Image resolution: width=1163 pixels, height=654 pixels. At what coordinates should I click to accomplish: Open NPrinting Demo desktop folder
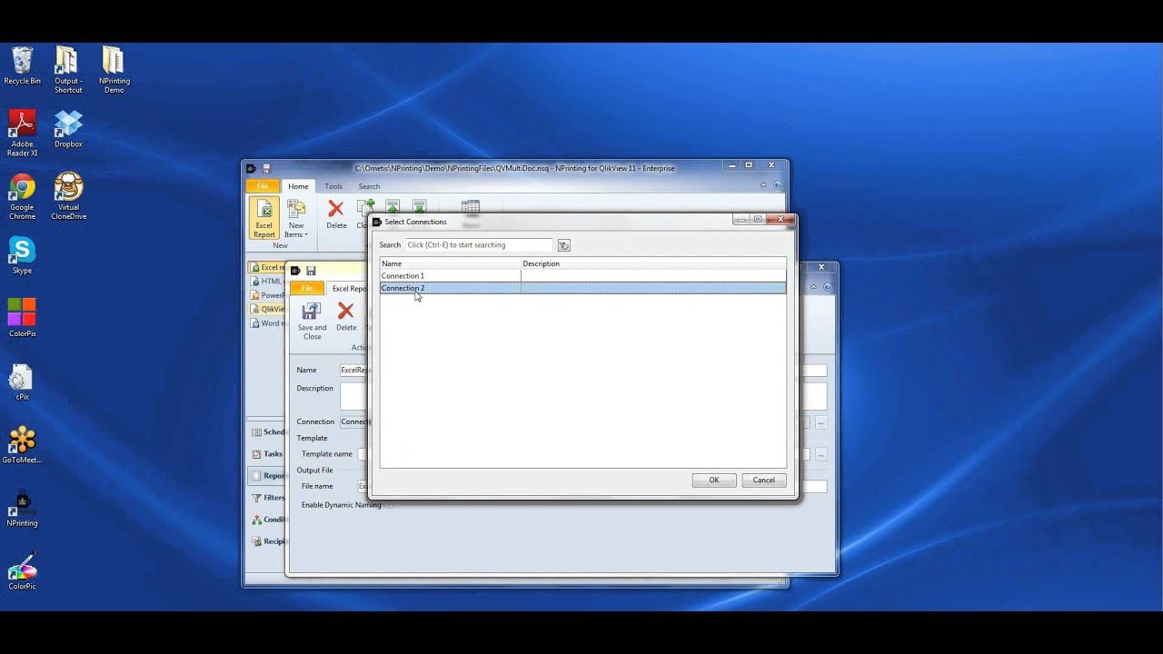click(114, 70)
